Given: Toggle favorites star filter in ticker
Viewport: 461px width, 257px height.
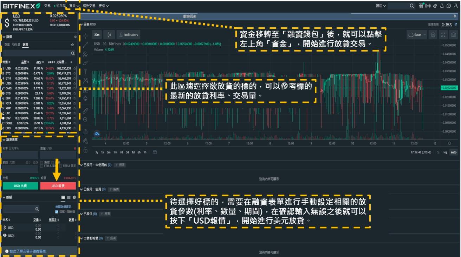Looking at the screenshot, I should [73, 45].
